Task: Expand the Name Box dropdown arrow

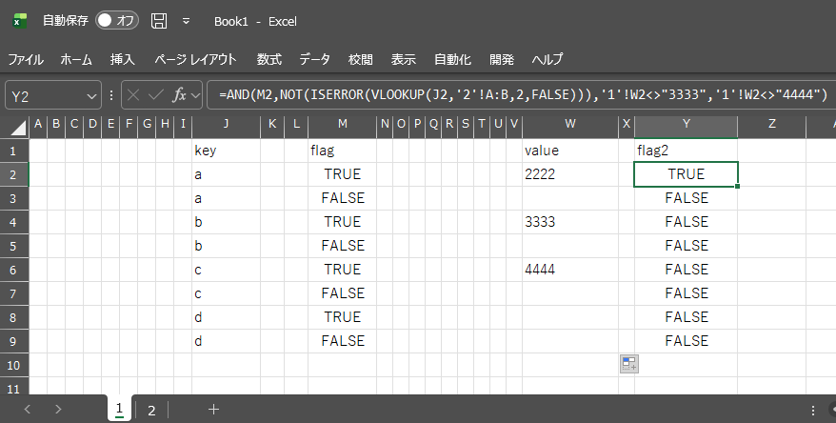Action: [91, 96]
